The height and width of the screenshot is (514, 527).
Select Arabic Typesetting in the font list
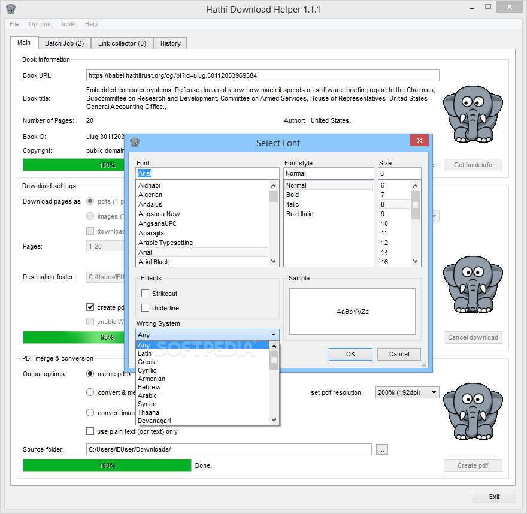click(x=202, y=243)
